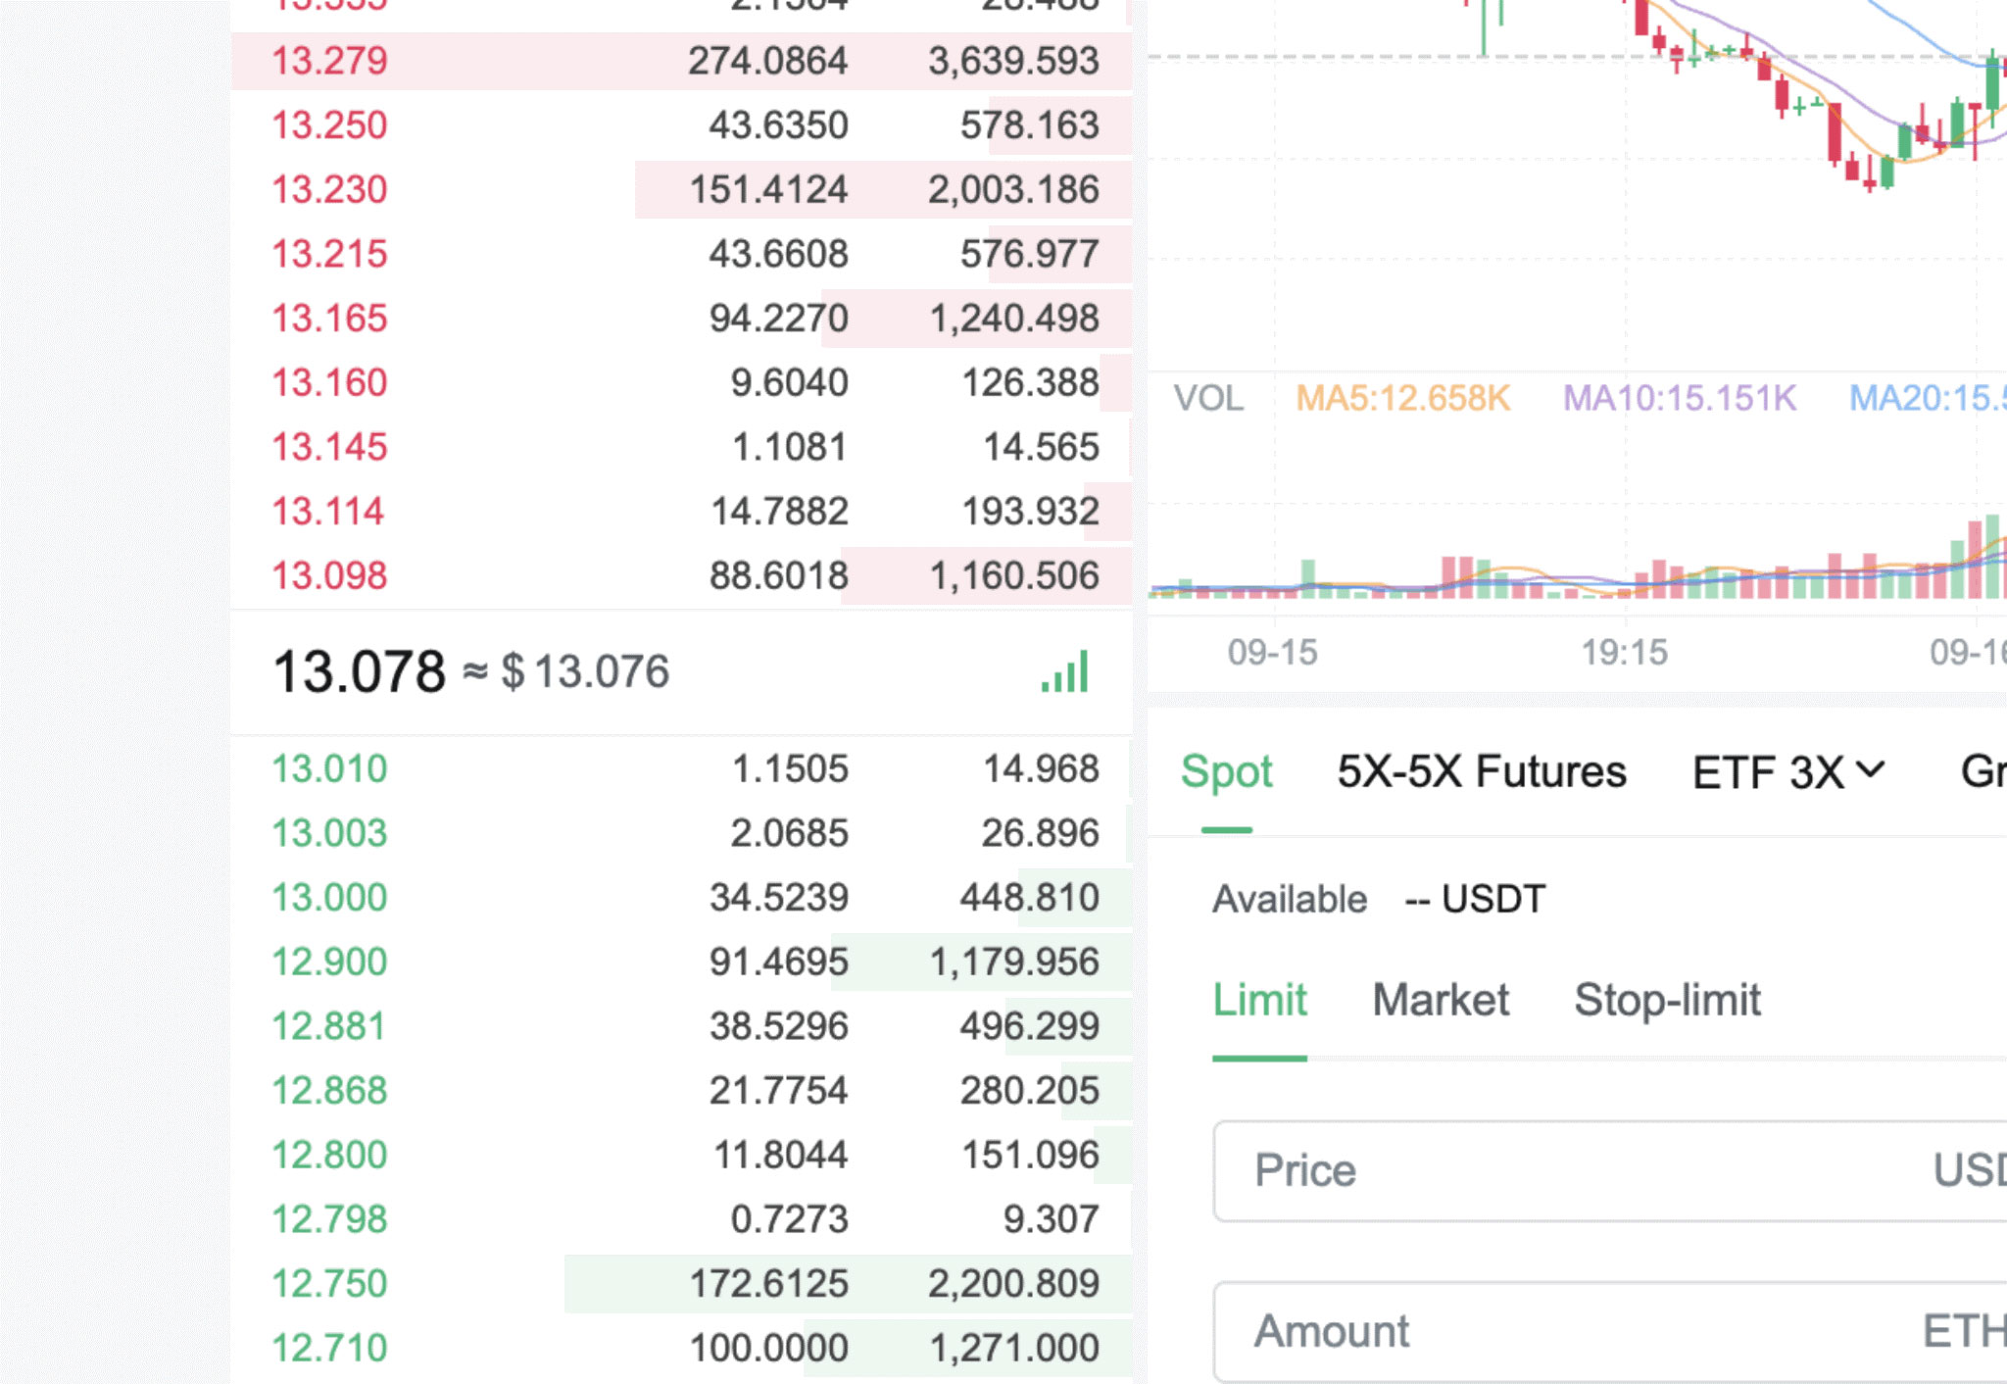
Task: Select buy order at price 12.900
Action: 329,962
